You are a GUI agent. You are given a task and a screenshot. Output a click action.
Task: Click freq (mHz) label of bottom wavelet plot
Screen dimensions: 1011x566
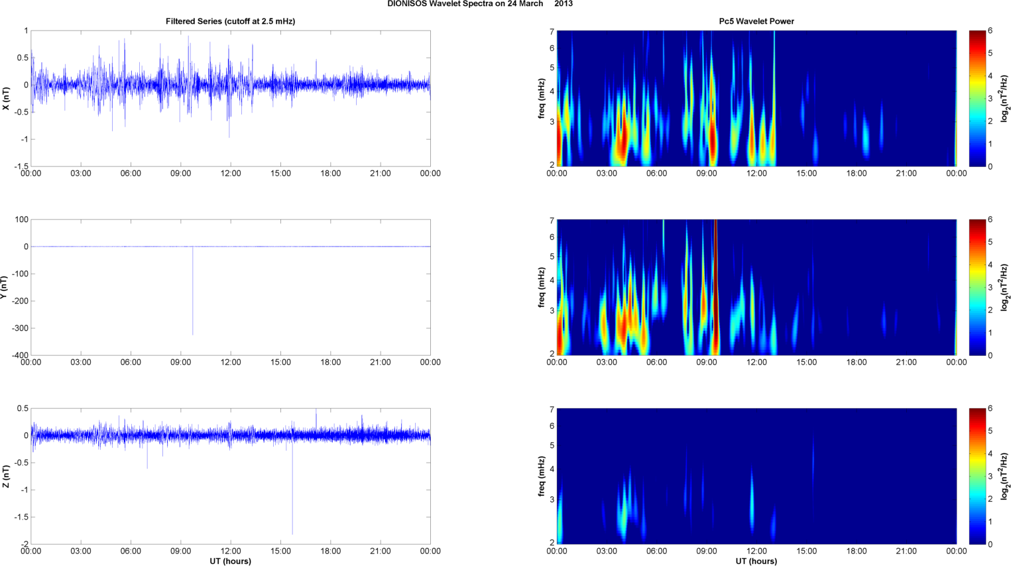coord(542,477)
